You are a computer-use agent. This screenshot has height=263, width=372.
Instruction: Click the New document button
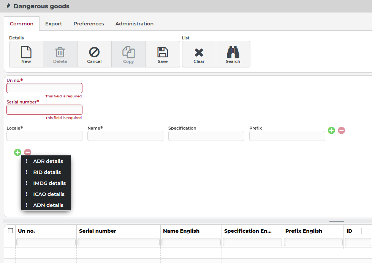coord(26,55)
